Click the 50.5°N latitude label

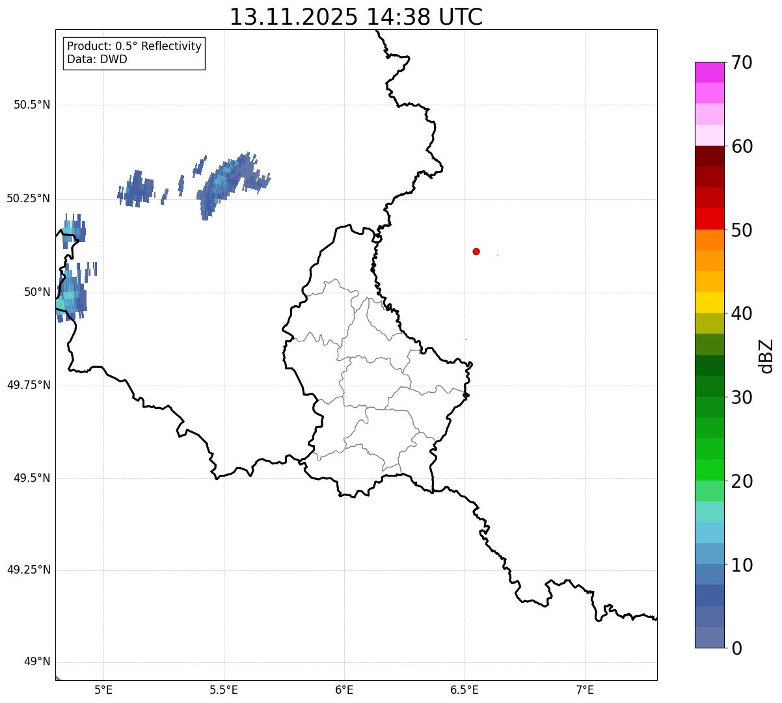tap(32, 105)
